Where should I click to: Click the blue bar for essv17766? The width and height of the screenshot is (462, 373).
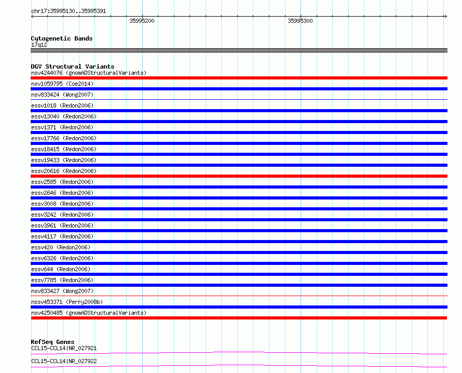point(239,143)
